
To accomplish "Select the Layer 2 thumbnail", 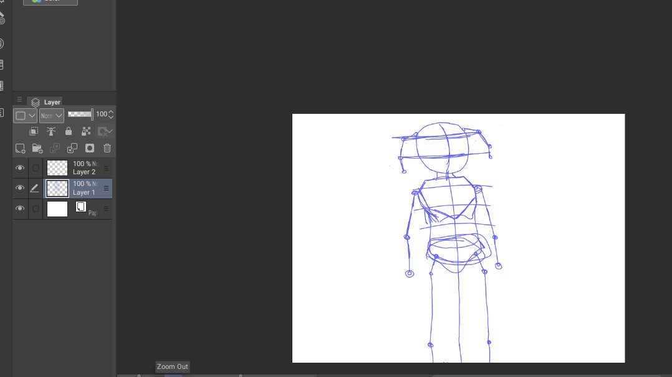I will tap(57, 168).
